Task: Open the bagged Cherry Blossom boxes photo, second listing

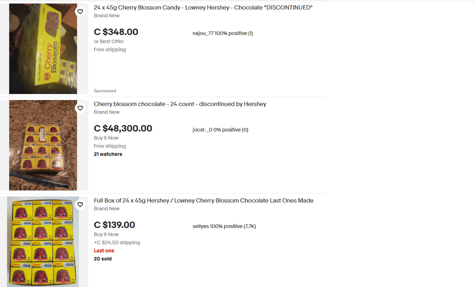Action: click(43, 145)
